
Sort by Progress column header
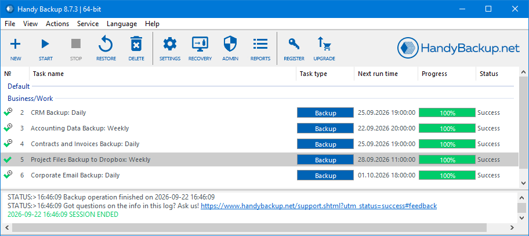tap(447, 74)
